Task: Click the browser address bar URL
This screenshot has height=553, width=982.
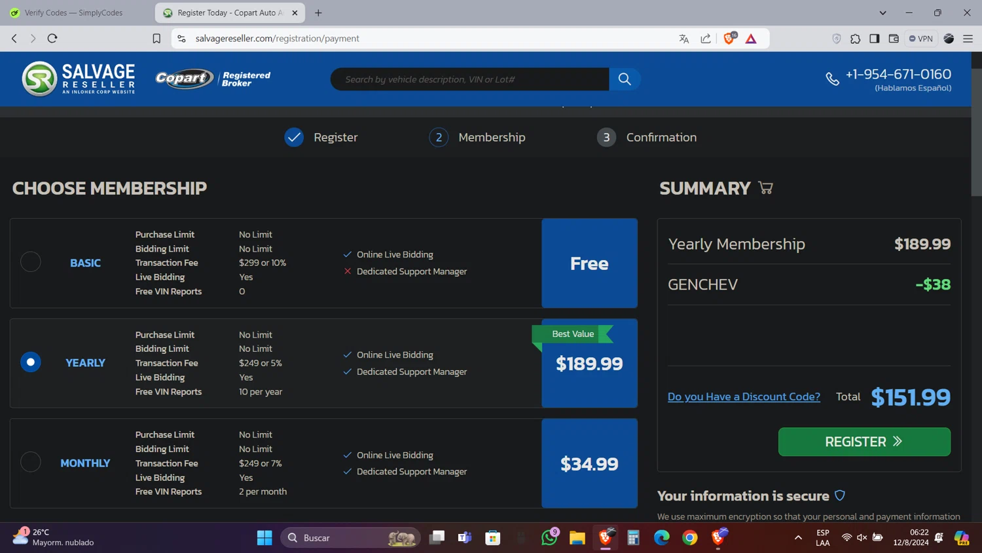Action: (x=277, y=39)
